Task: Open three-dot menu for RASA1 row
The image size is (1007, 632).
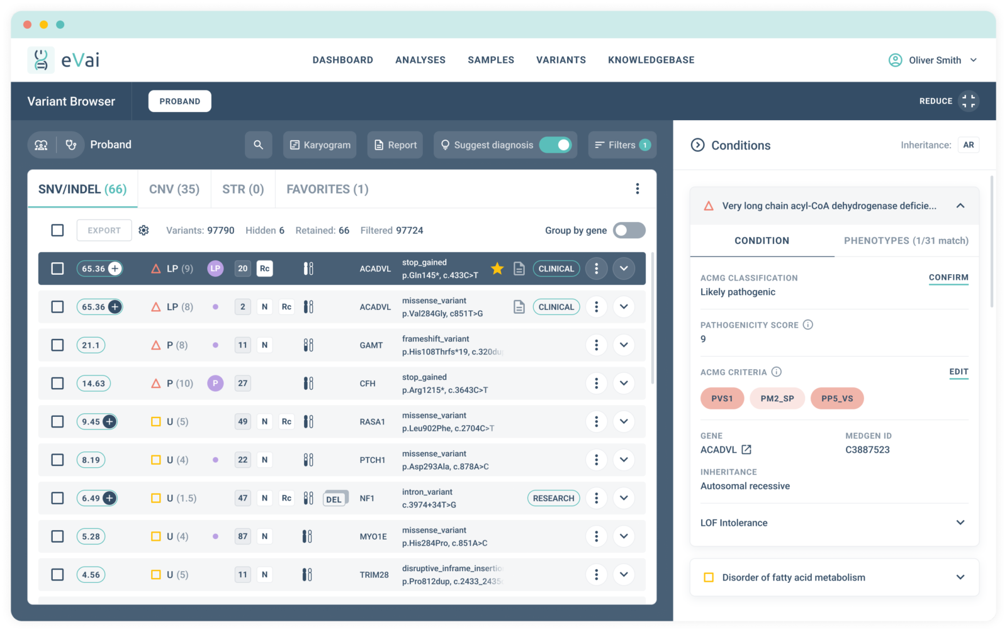Action: click(x=596, y=421)
